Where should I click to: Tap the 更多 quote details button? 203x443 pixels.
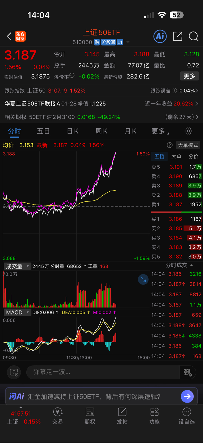click(x=190, y=76)
